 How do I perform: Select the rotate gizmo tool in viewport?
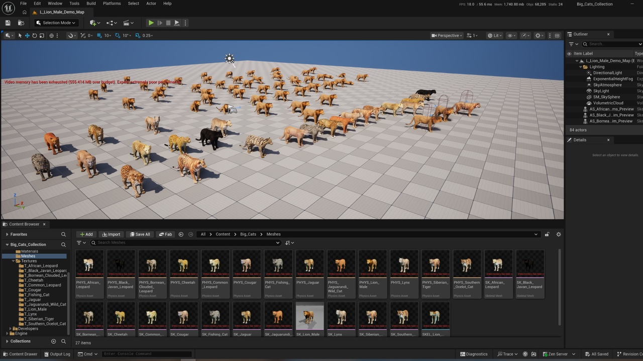(35, 36)
